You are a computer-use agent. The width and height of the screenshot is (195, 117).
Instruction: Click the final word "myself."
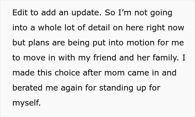click(26, 103)
